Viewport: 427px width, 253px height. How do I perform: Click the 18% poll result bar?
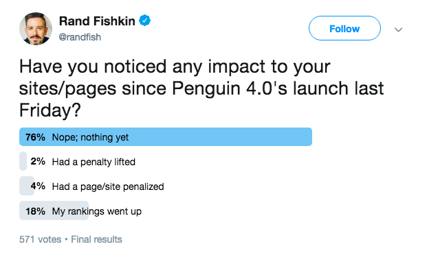[x=54, y=210]
